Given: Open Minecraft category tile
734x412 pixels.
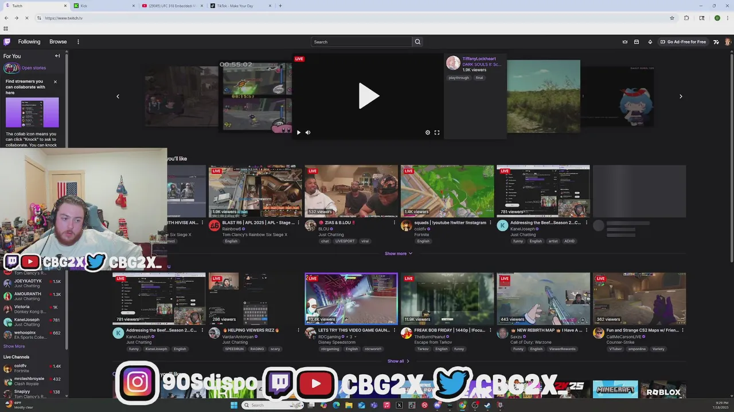Looking at the screenshot, I should [615, 390].
